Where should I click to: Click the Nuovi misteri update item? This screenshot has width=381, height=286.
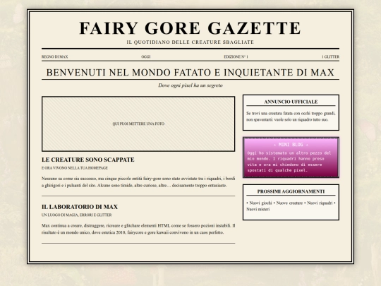[258, 209]
